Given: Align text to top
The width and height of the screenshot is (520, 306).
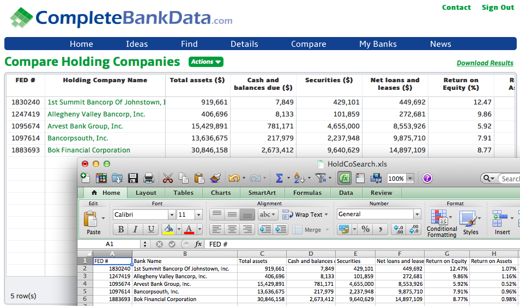Looking at the screenshot, I should [x=217, y=215].
